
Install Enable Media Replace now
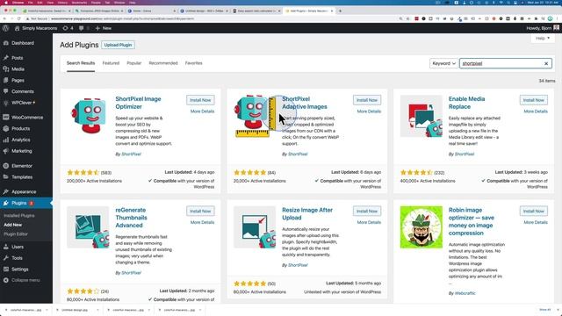tap(534, 100)
